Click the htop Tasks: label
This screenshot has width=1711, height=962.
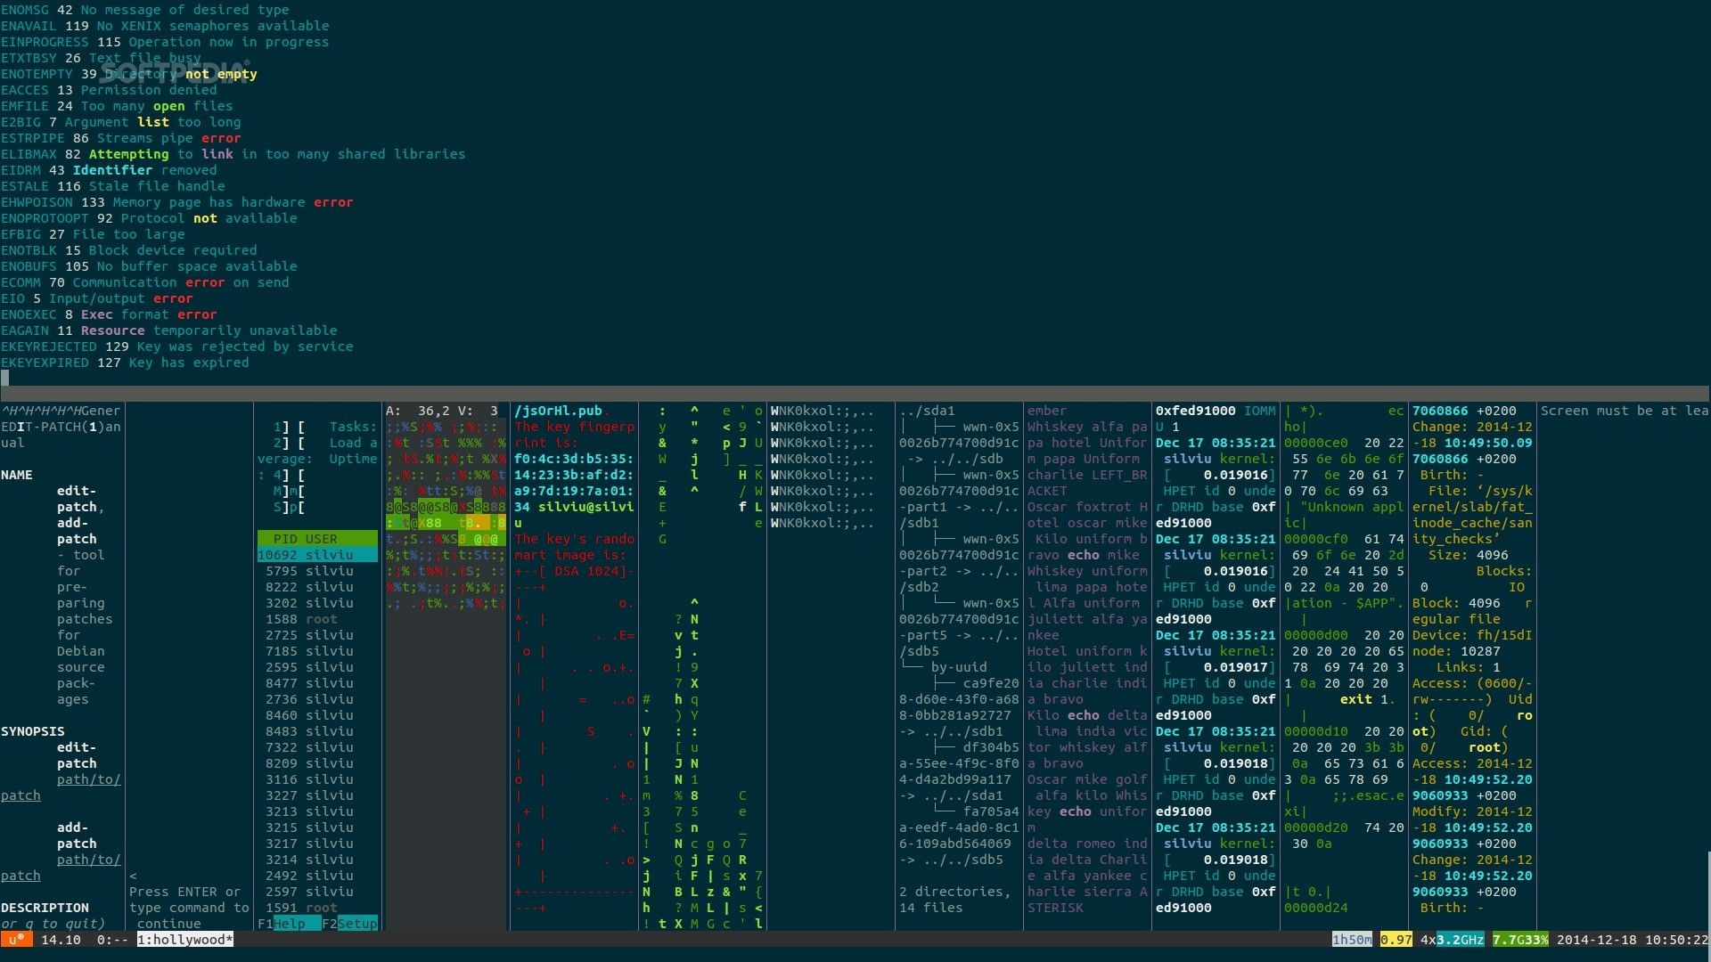(354, 427)
